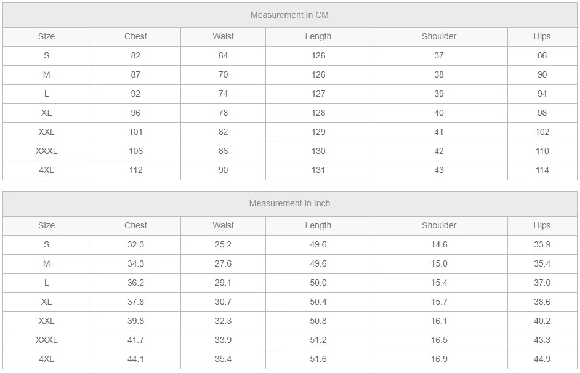Click length value 50.4 for size XL
The height and width of the screenshot is (373, 580).
(x=318, y=302)
